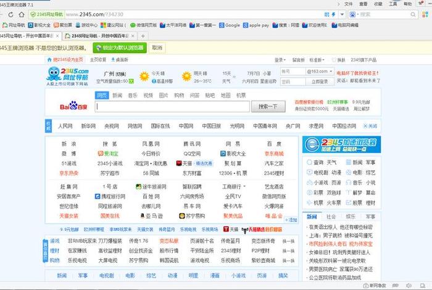Image resolution: width=432 pixels, height=290 pixels.
Task: Switch to the 社会 news tab
Action: pyautogui.click(x=331, y=217)
